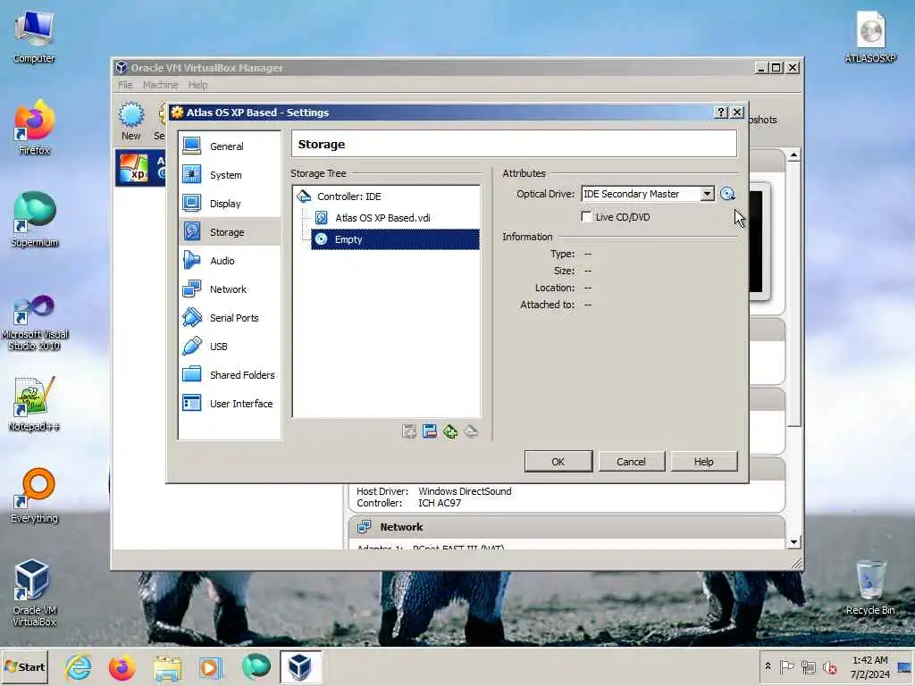This screenshot has height=686, width=915.
Task: Click the New VM toolbar icon
Action: point(130,121)
